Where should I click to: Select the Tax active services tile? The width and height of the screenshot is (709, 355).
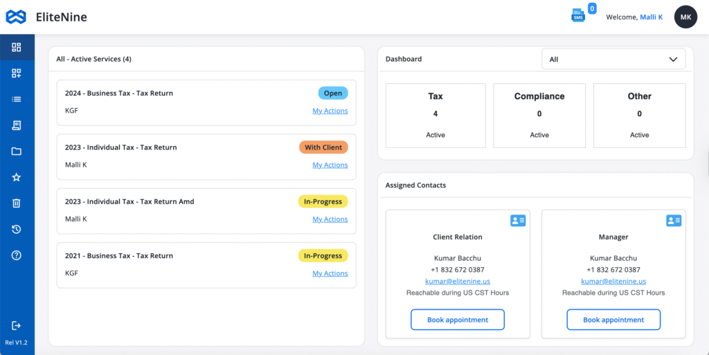coord(435,115)
